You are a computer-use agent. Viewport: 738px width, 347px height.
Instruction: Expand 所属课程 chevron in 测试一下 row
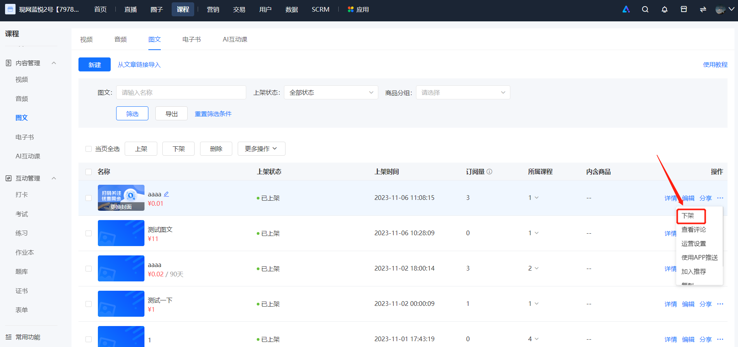537,304
